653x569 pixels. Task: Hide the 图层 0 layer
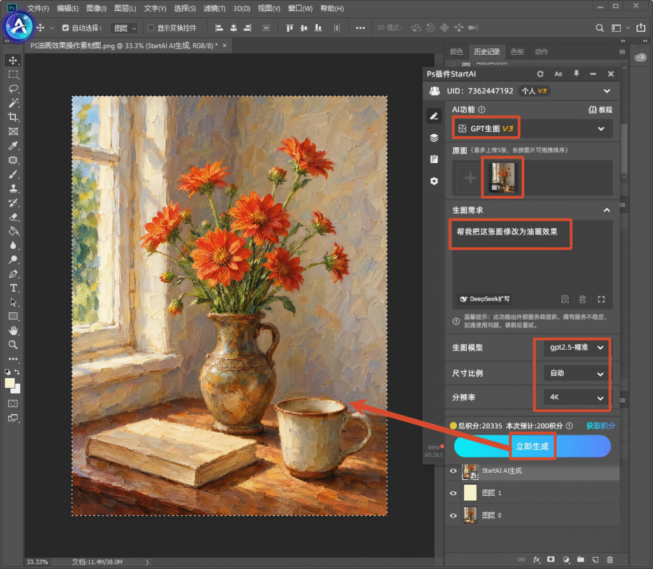point(453,515)
